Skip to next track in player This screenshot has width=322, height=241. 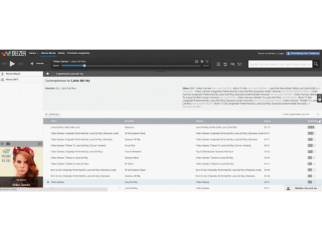[21, 64]
